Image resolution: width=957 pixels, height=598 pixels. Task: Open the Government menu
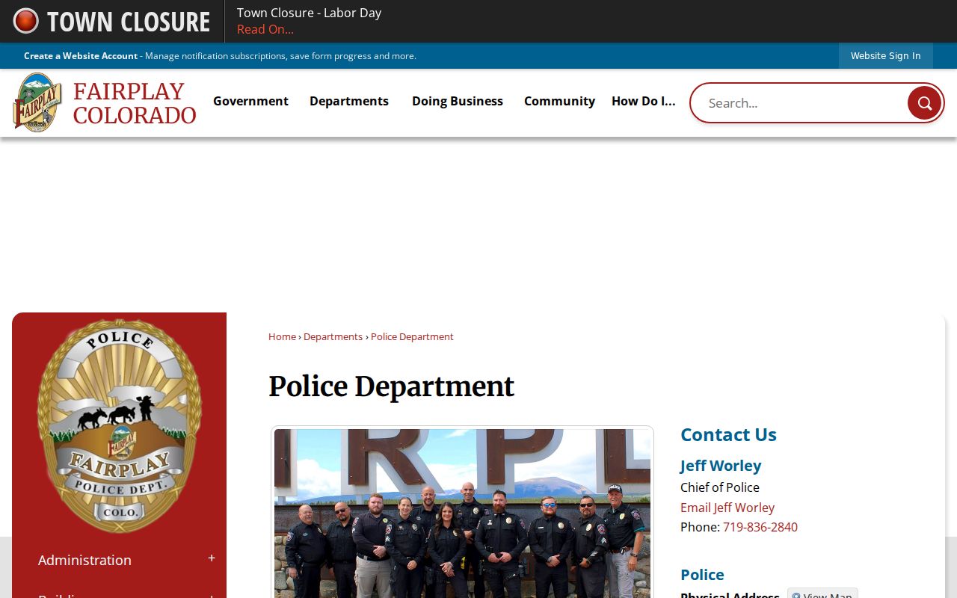[250, 101]
